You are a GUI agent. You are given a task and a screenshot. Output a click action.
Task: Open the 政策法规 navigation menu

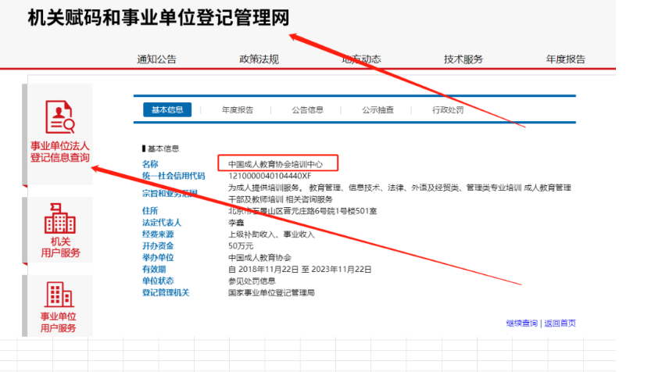coord(259,59)
